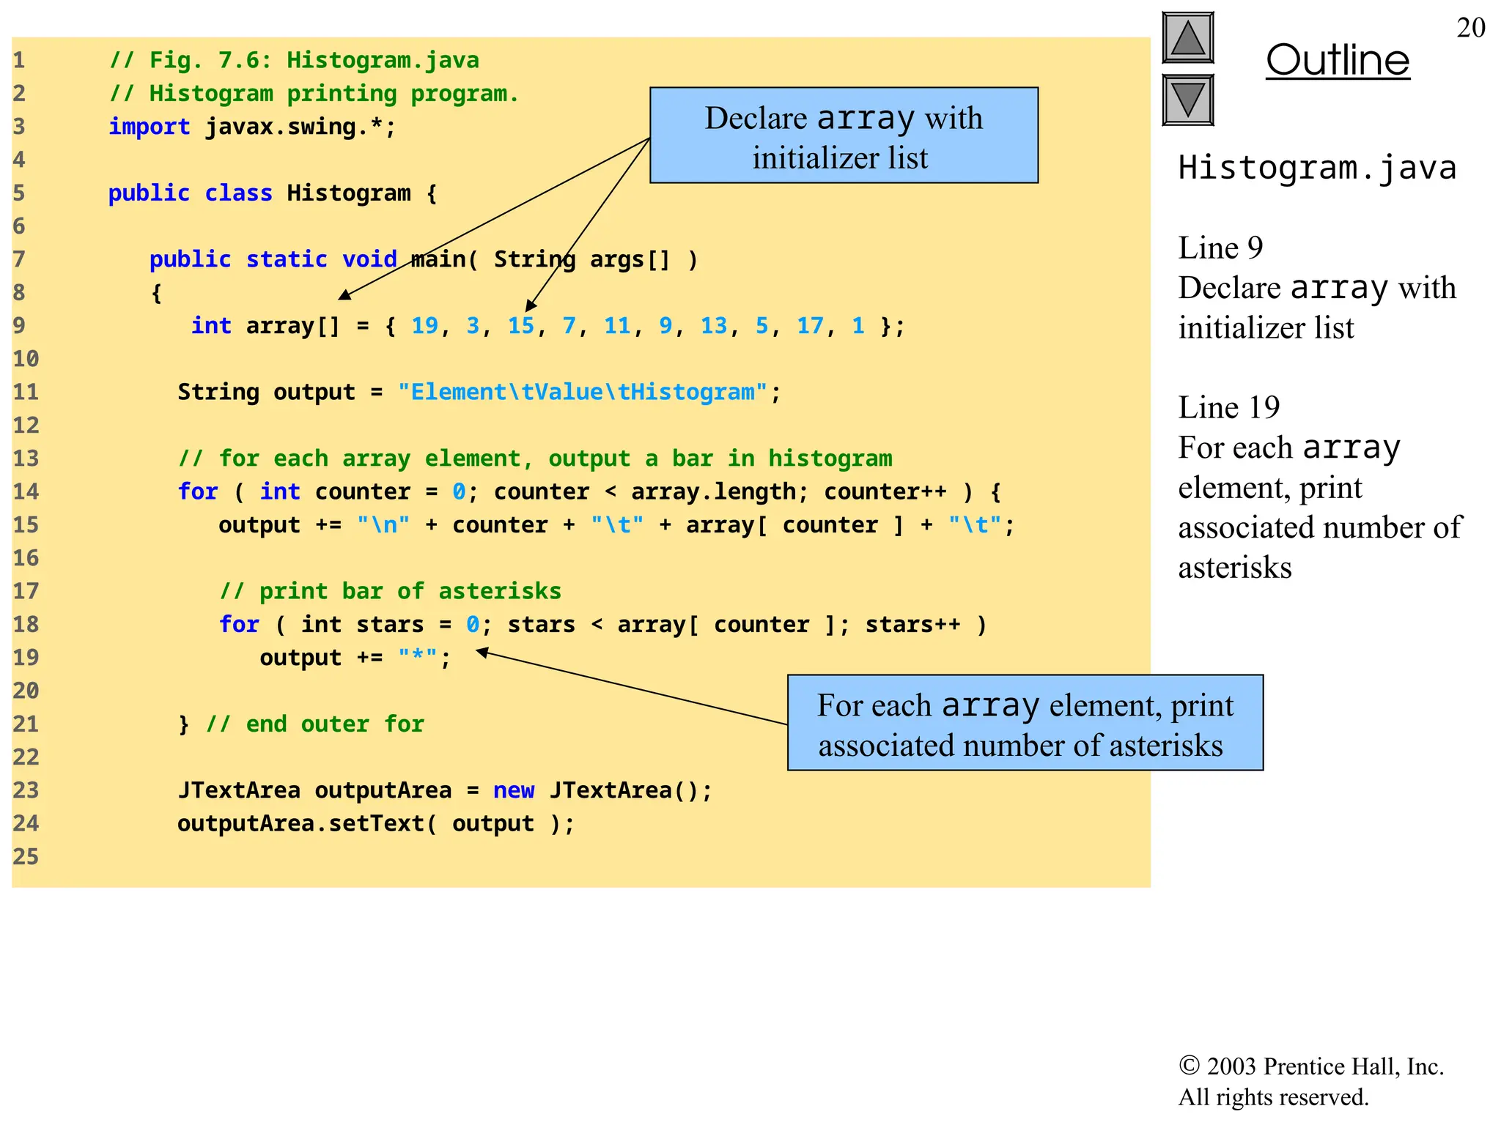The width and height of the screenshot is (1501, 1125).
Task: Click the "Element\tValue\tHistogram" string literal
Action: (582, 392)
